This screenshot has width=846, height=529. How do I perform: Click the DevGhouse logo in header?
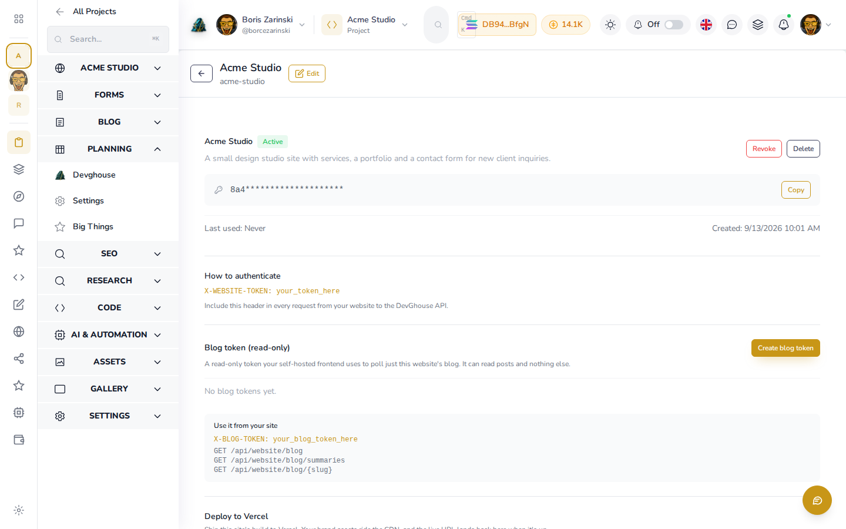tap(199, 25)
